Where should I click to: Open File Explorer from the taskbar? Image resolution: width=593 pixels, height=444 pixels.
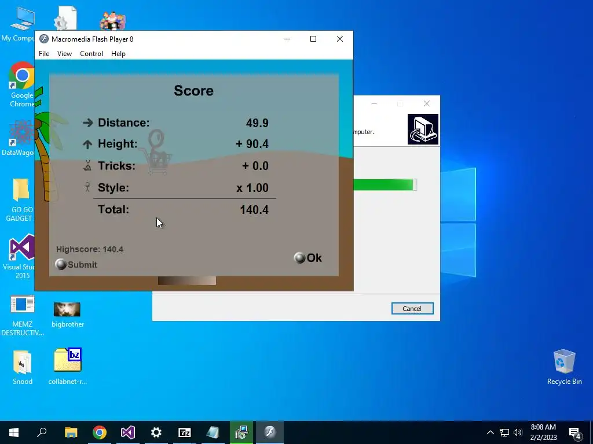(x=71, y=432)
